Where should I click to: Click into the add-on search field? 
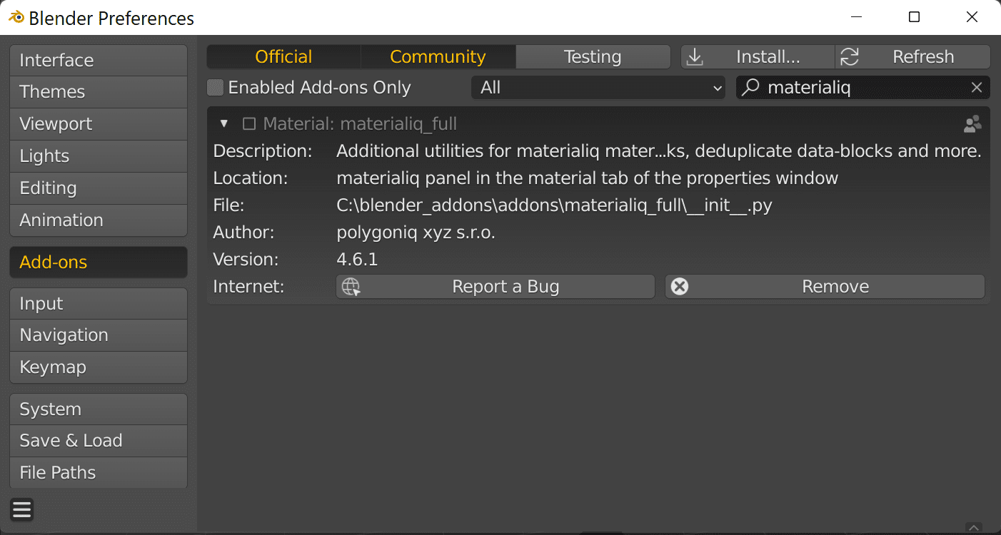[863, 88]
